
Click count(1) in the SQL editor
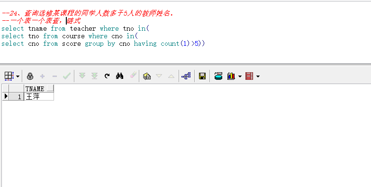pyautogui.click(x=176, y=43)
